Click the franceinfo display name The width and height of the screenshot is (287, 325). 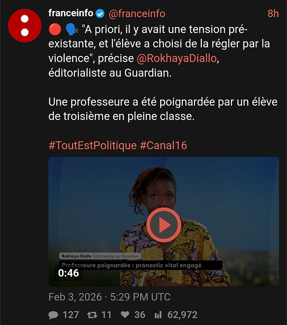pyautogui.click(x=71, y=13)
